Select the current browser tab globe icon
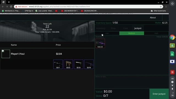The image size is (176, 99). coord(4,2)
